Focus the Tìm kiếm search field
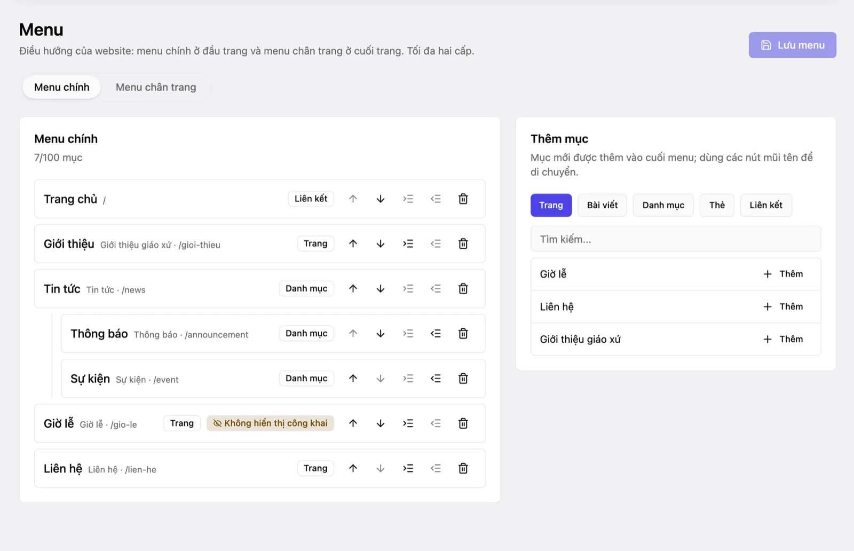Screen dimensions: 854x551 click(676, 239)
